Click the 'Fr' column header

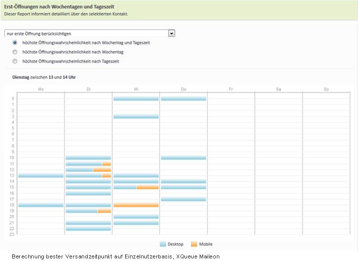click(x=231, y=89)
